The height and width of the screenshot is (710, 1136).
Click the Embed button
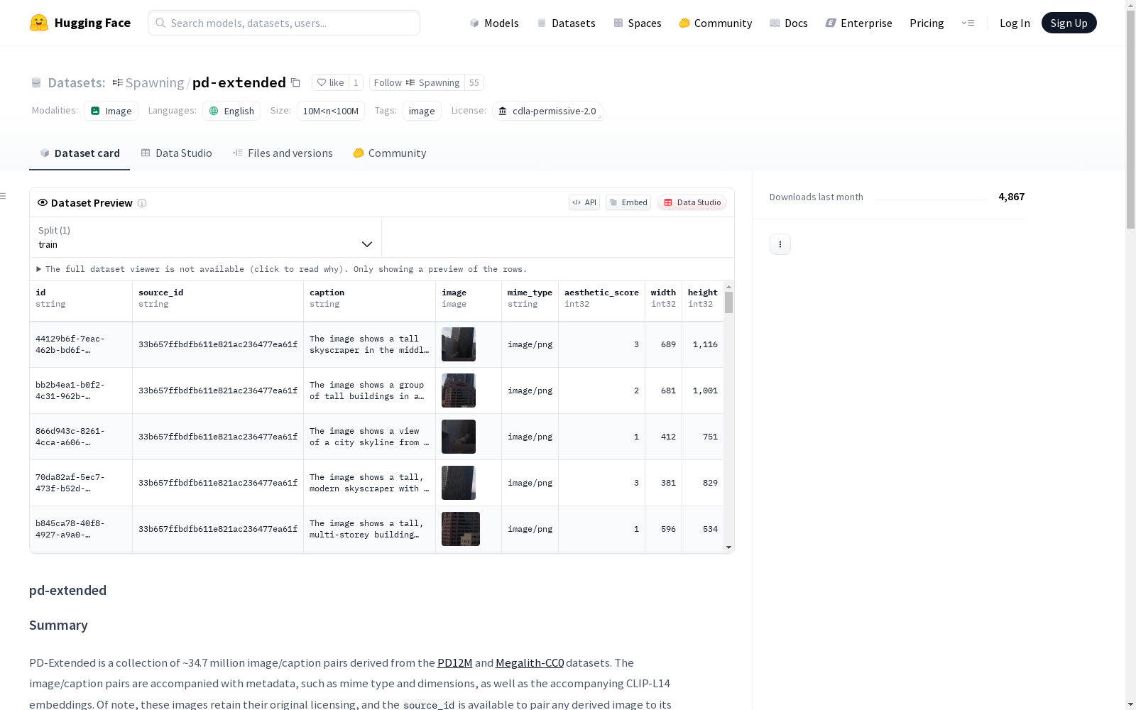(x=628, y=202)
